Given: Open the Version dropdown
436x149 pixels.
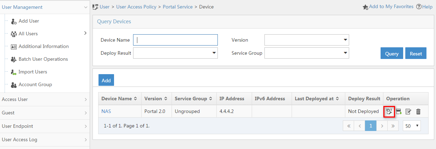Looking at the screenshot, I should coord(307,40).
